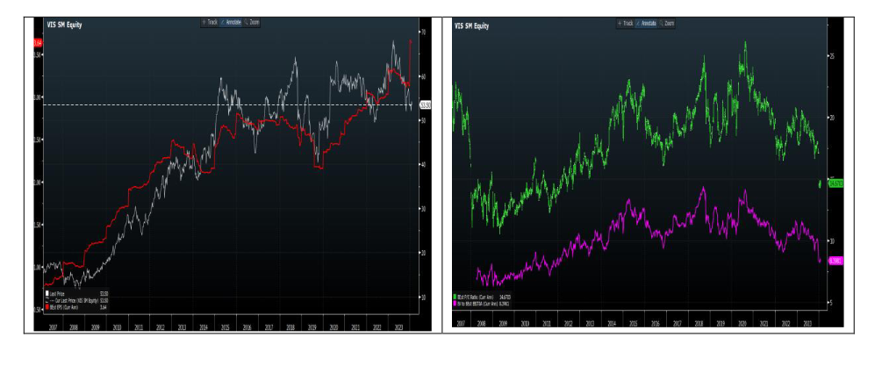Viewport: 889px width, 373px height.
Task: Click the green P/E value tag on right axis
Action: pyautogui.click(x=835, y=183)
